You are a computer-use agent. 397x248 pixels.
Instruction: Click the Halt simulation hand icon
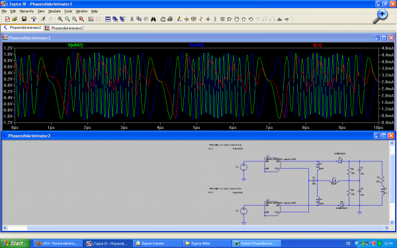coord(50,19)
